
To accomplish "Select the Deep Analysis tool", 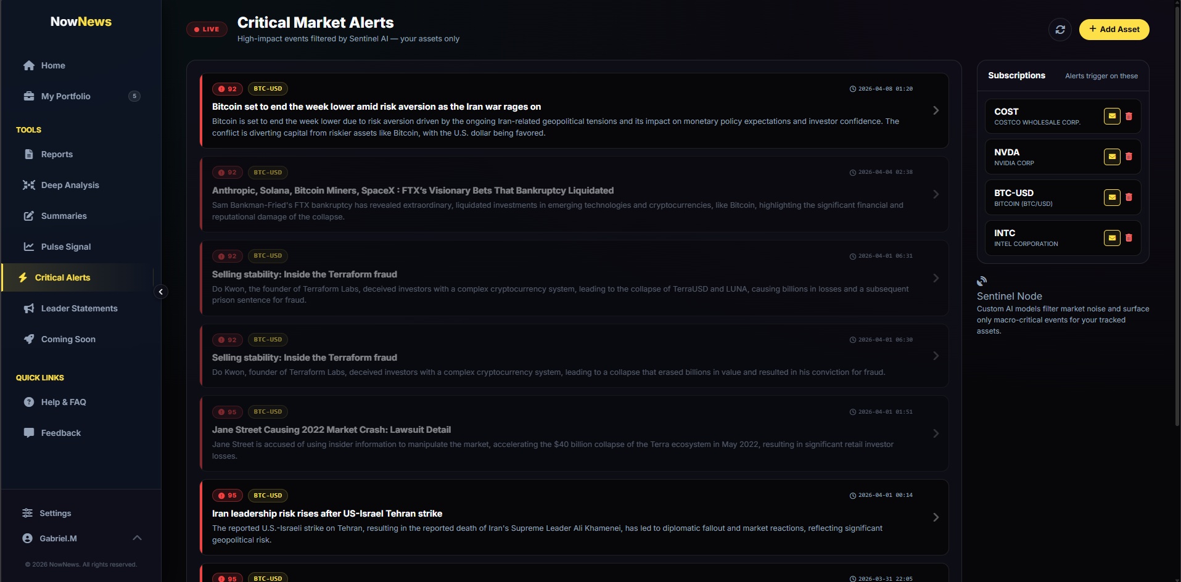I will tap(70, 184).
